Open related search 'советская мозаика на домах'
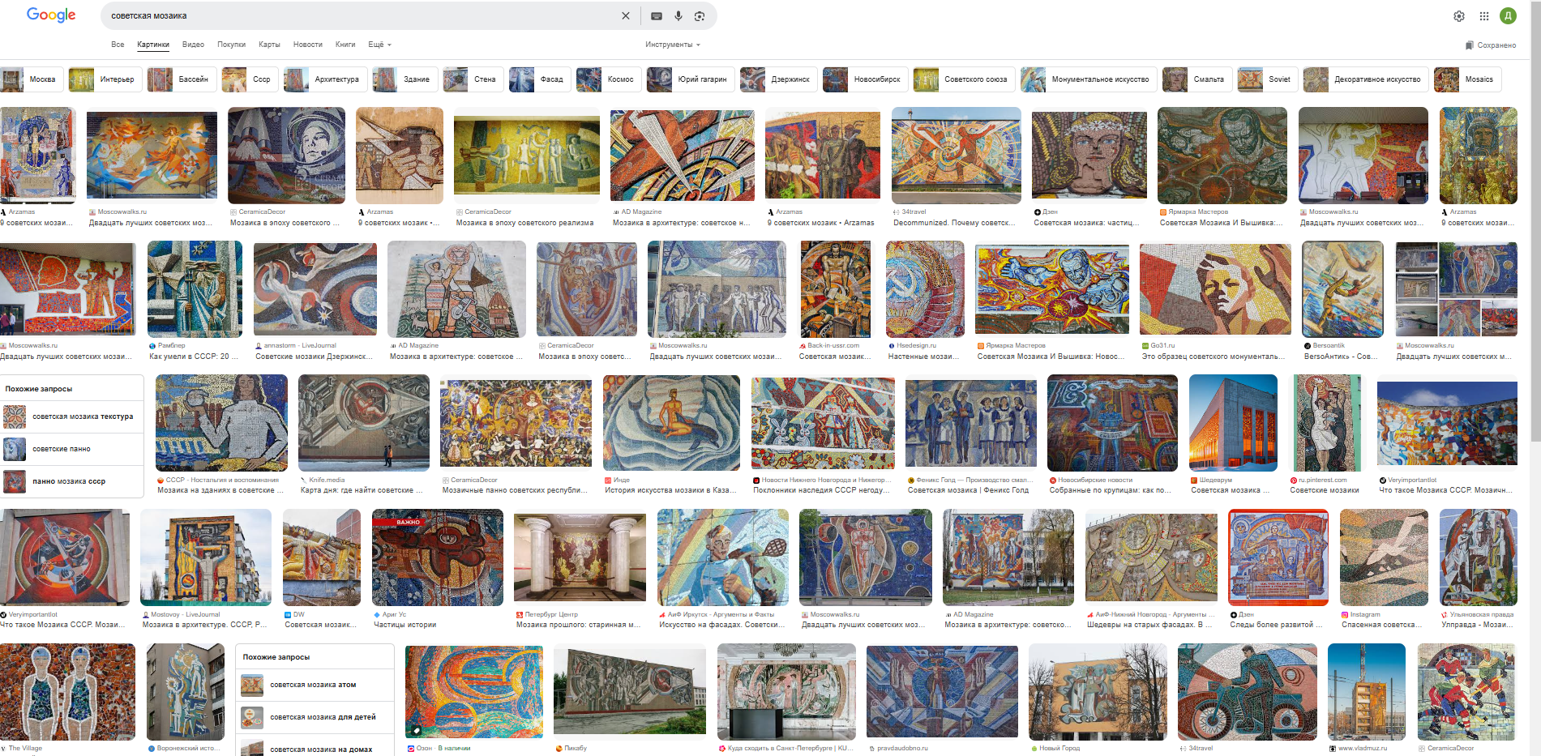 tap(315, 746)
